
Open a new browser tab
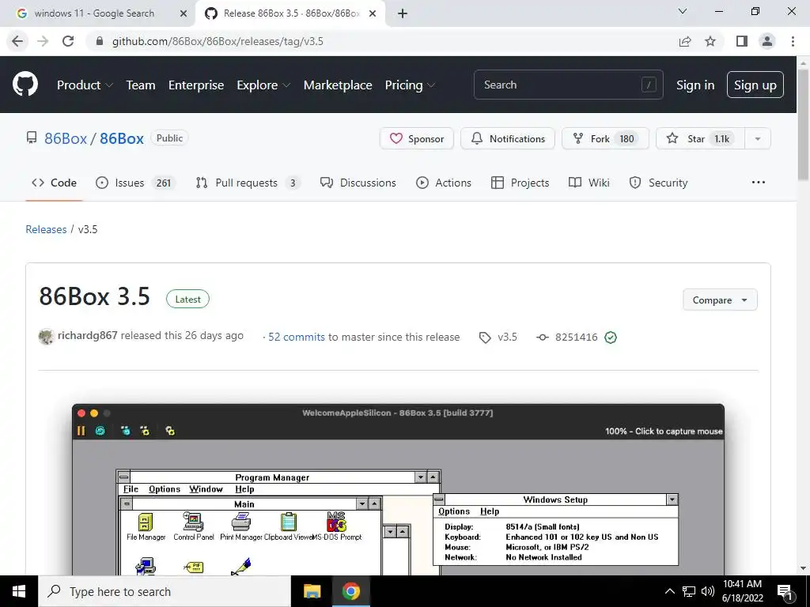click(x=403, y=13)
